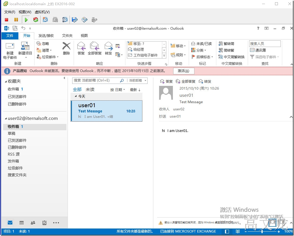Viewport: 294px width, 236px height.
Task: Click zoom in plus button
Action: [x=279, y=231]
